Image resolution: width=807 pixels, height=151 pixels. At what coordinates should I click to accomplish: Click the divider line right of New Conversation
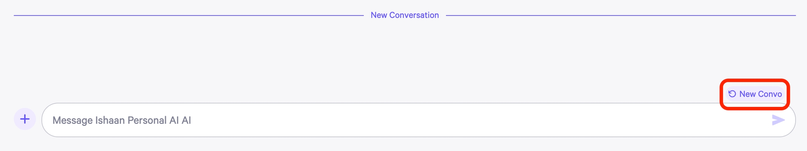coord(620,15)
